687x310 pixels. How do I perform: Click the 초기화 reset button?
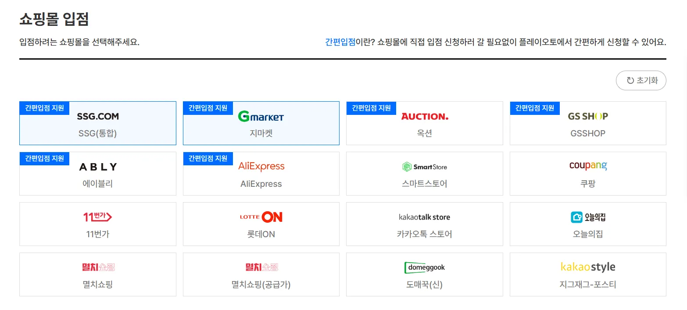[x=641, y=81]
